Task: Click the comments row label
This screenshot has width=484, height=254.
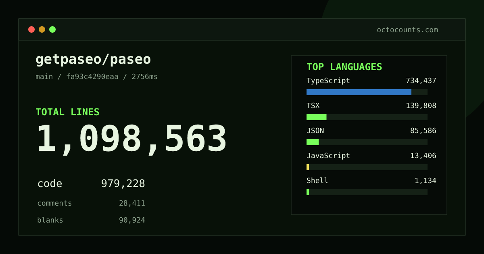Action: [x=54, y=203]
